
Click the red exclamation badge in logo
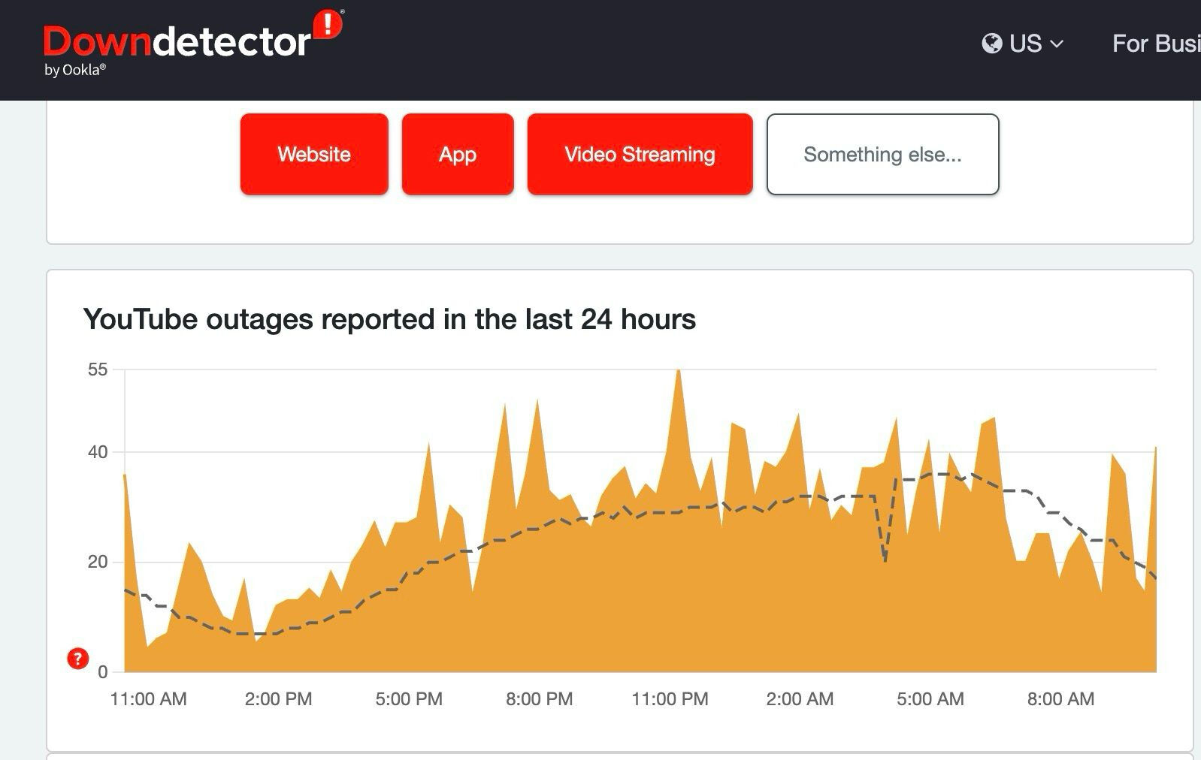coord(328,25)
